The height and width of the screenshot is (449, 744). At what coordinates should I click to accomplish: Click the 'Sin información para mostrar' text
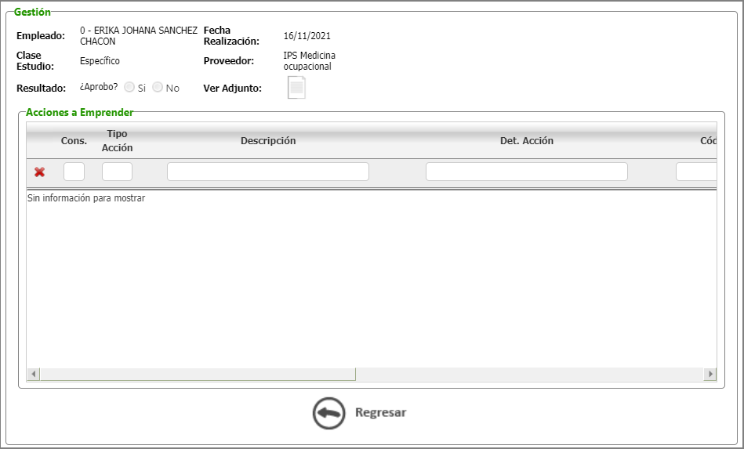tap(86, 198)
